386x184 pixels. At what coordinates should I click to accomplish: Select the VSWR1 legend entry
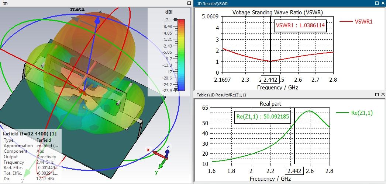coord(356,22)
